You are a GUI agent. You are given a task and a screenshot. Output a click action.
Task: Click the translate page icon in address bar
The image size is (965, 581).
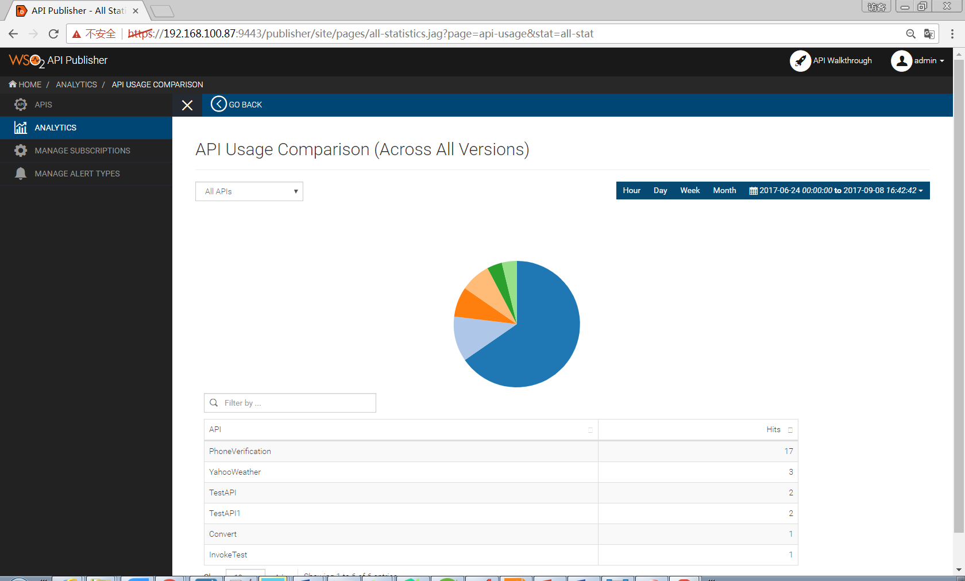(x=929, y=34)
